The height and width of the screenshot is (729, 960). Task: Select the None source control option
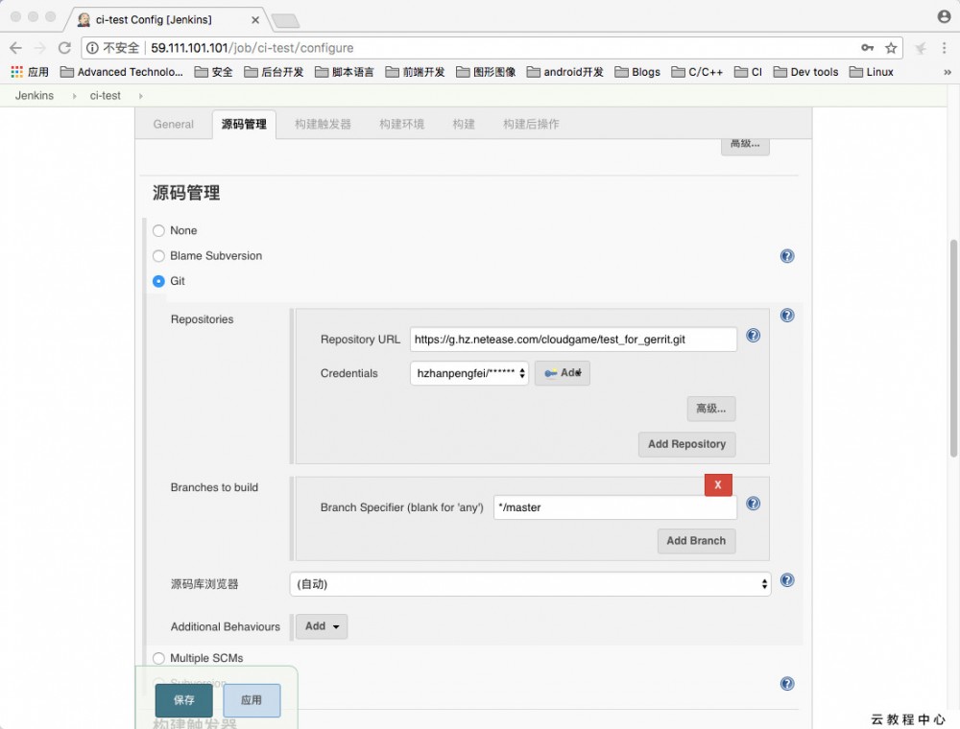click(158, 230)
